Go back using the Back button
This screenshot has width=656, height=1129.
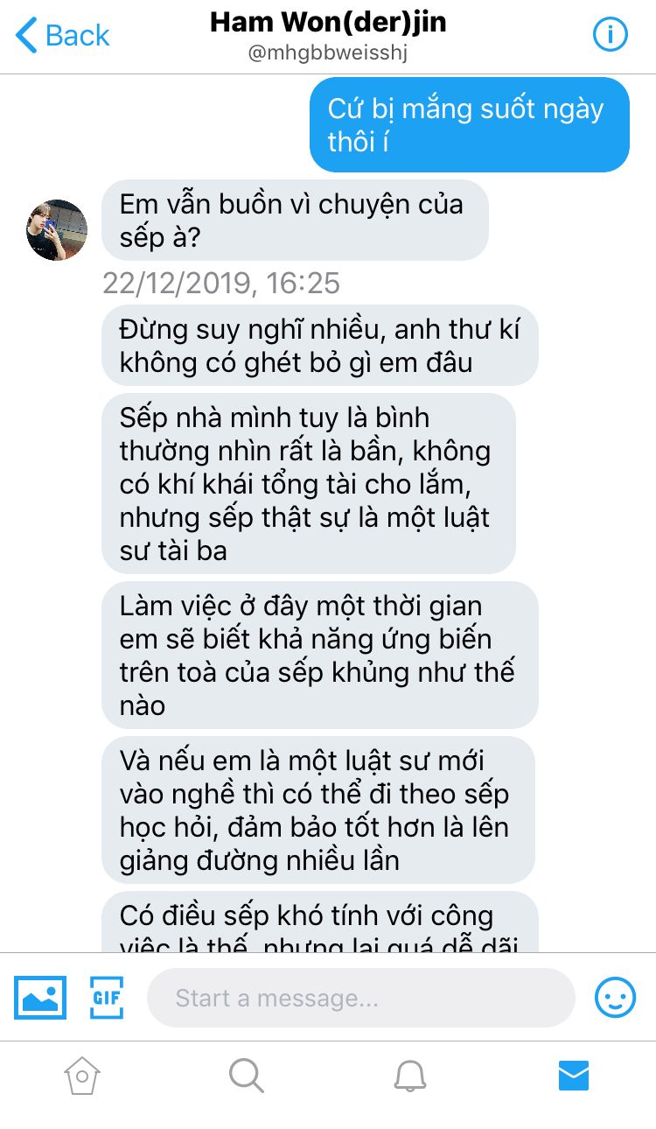(x=62, y=36)
